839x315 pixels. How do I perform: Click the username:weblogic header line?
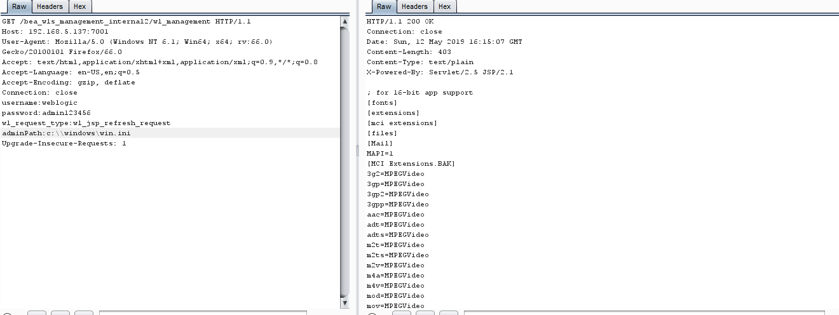tap(39, 102)
